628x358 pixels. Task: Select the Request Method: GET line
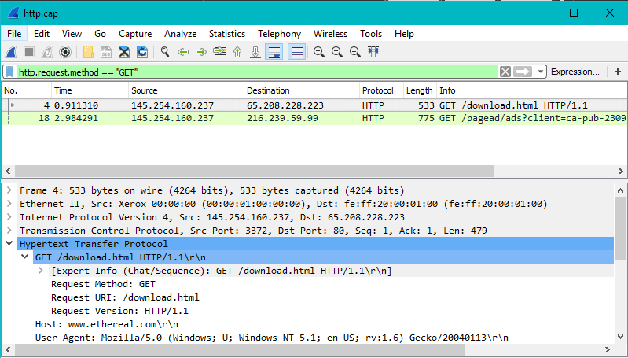click(x=103, y=284)
